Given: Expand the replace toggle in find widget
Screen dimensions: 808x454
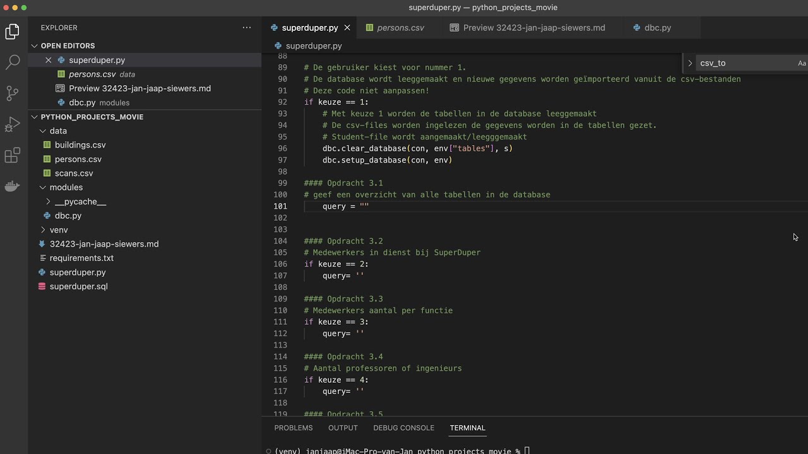Looking at the screenshot, I should coord(690,63).
